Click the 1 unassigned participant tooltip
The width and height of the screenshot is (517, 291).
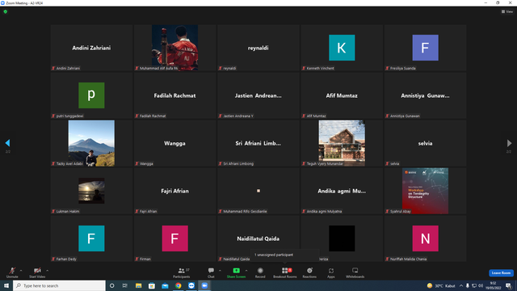[285, 255]
